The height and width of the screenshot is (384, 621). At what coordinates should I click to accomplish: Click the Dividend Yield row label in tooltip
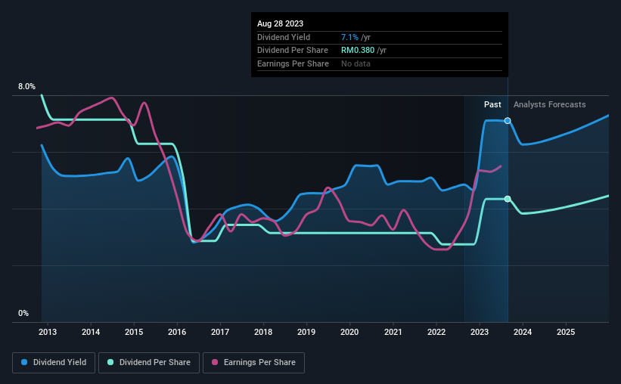[284, 37]
